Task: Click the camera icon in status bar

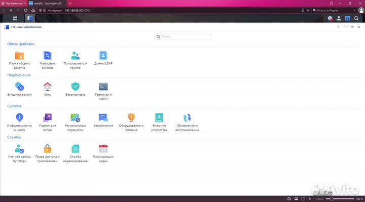Action: [289, 199]
